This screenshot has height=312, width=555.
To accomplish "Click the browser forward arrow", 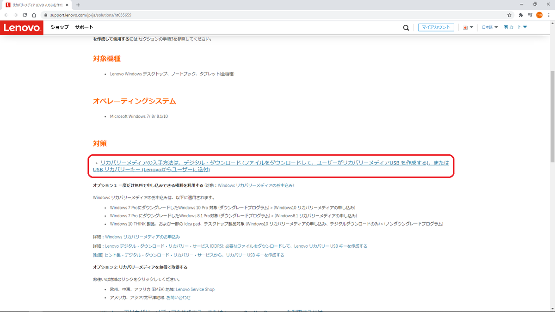I will pyautogui.click(x=15, y=15).
